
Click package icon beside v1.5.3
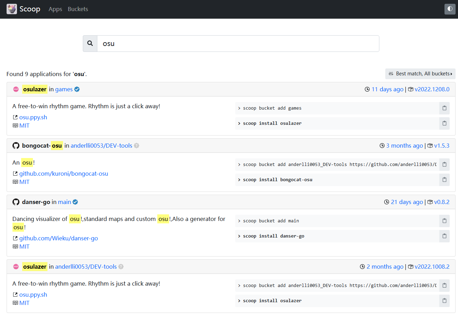(430, 146)
